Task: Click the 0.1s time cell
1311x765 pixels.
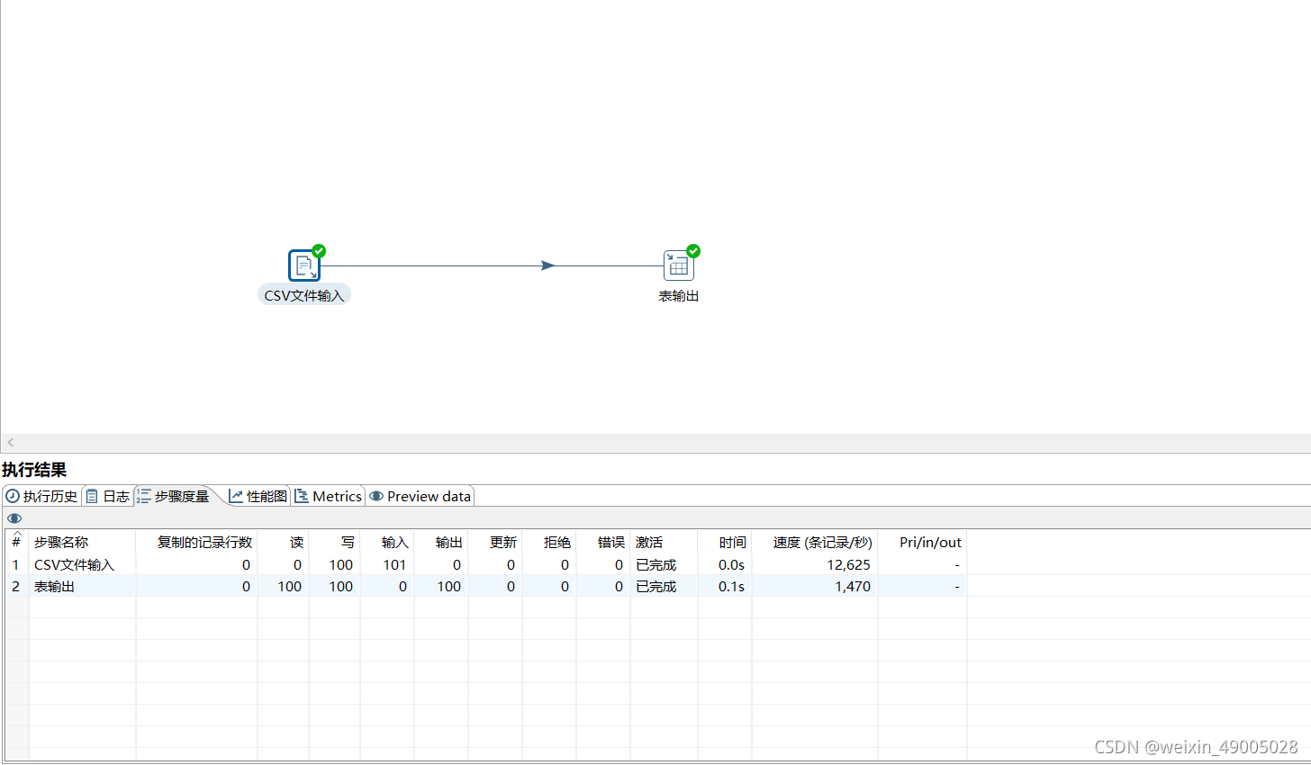Action: tap(731, 586)
